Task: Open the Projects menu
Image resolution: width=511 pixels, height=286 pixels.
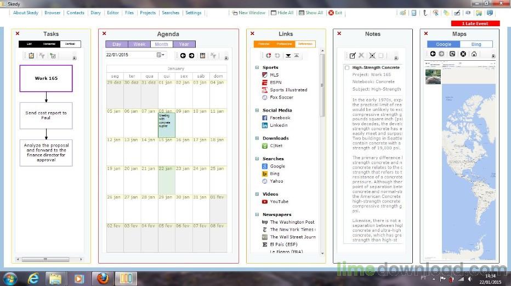Action: [147, 13]
